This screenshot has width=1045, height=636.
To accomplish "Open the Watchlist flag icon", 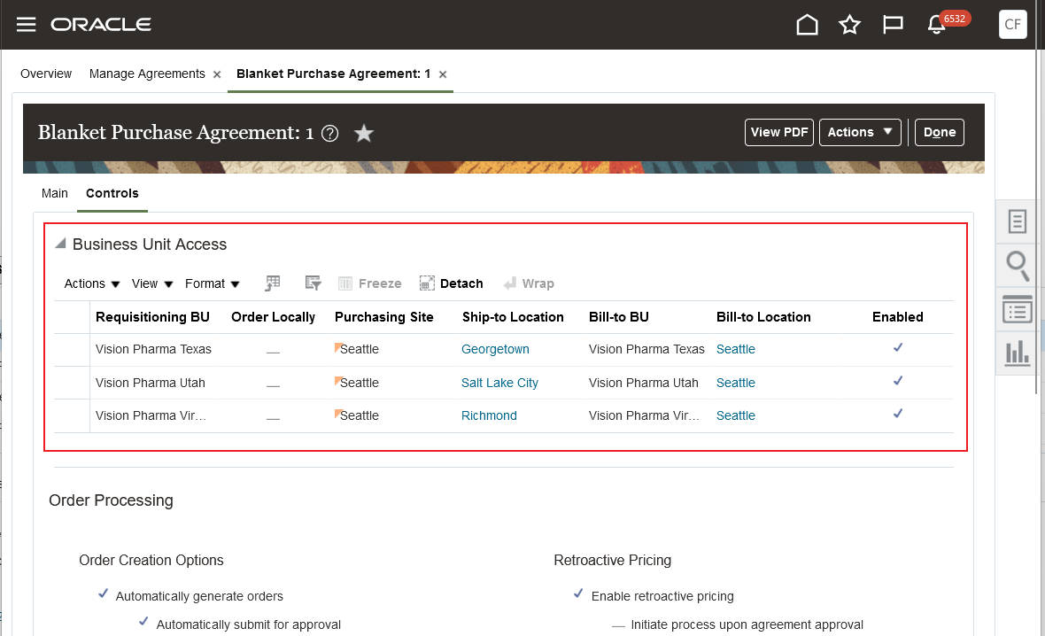I will tap(893, 25).
